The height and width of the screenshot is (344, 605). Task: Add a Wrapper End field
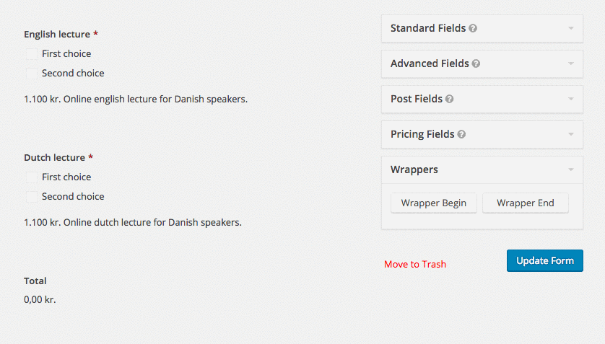(x=526, y=203)
